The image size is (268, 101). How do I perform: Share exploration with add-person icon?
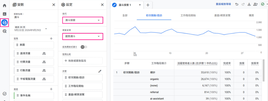(255, 5)
